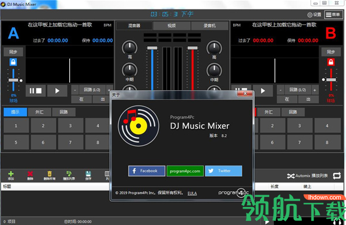
Task: Click deck A cue pad 8
Action: tap(98, 142)
